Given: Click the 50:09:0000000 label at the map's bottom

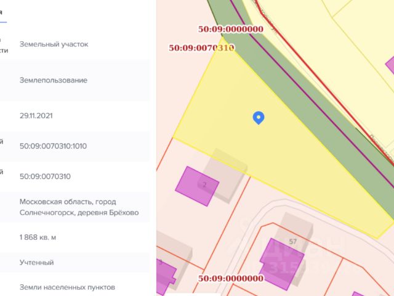Looking at the screenshot, I should (231, 279).
